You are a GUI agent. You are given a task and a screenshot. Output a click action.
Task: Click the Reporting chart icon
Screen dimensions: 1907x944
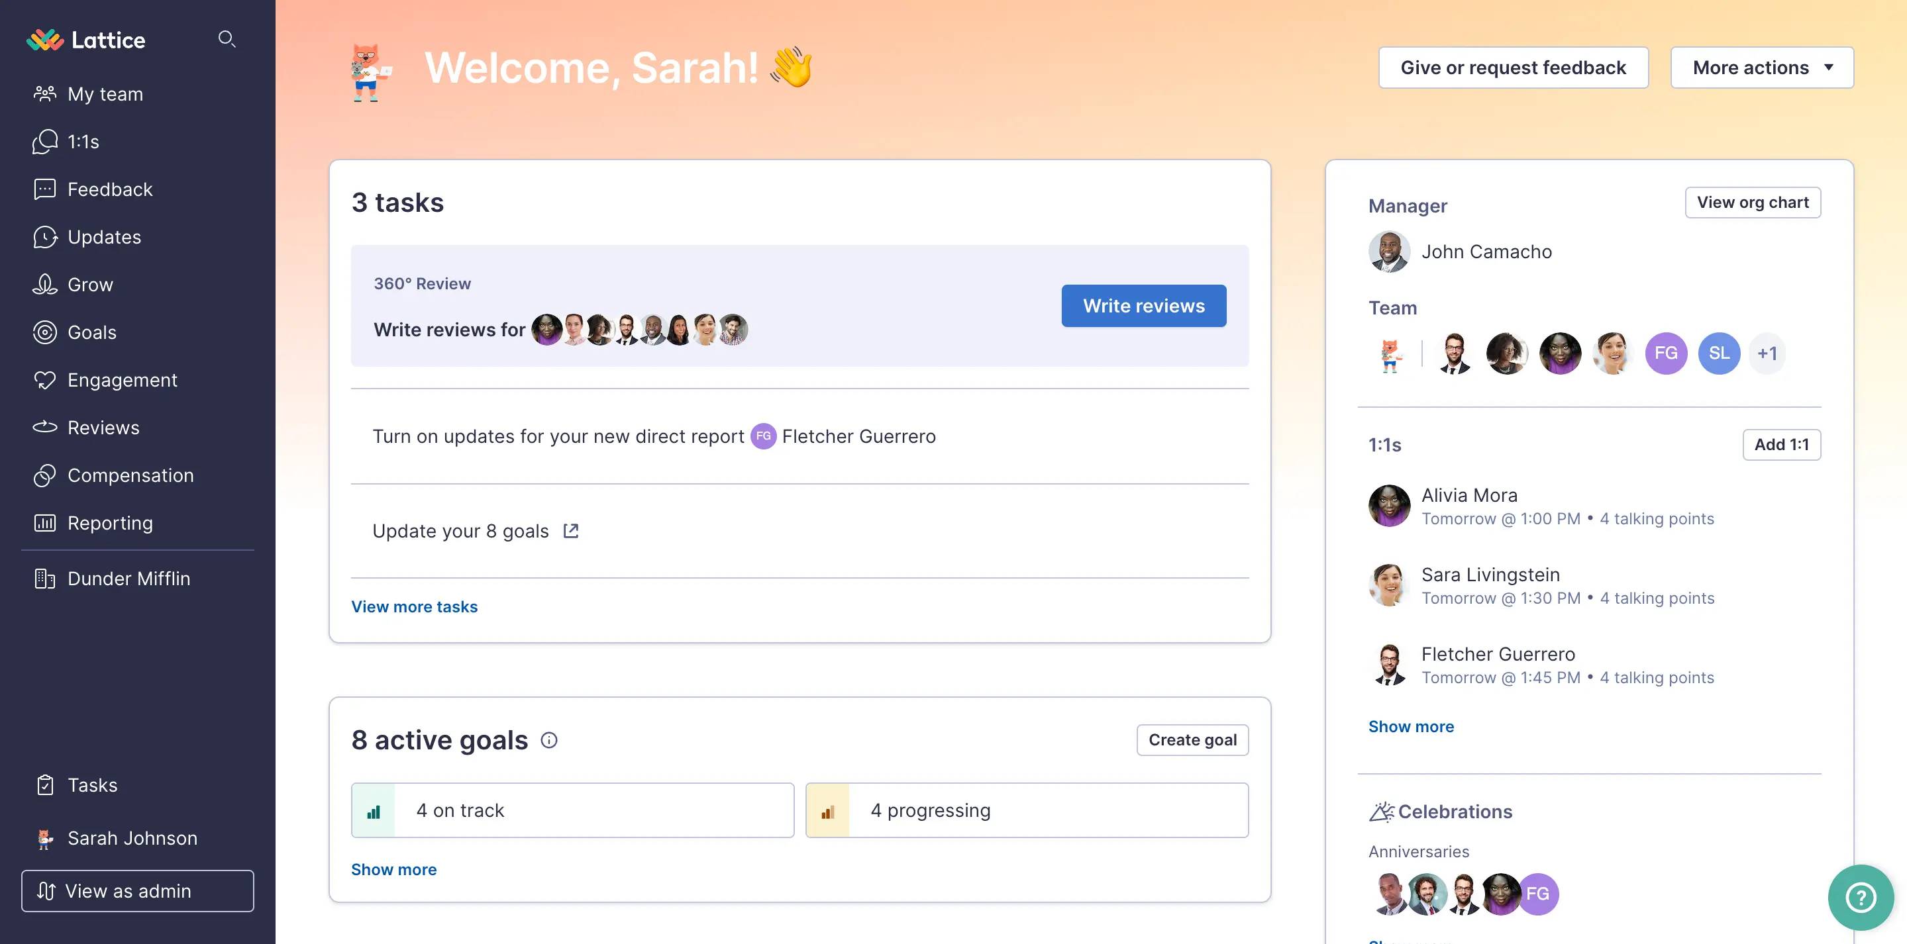click(x=44, y=523)
